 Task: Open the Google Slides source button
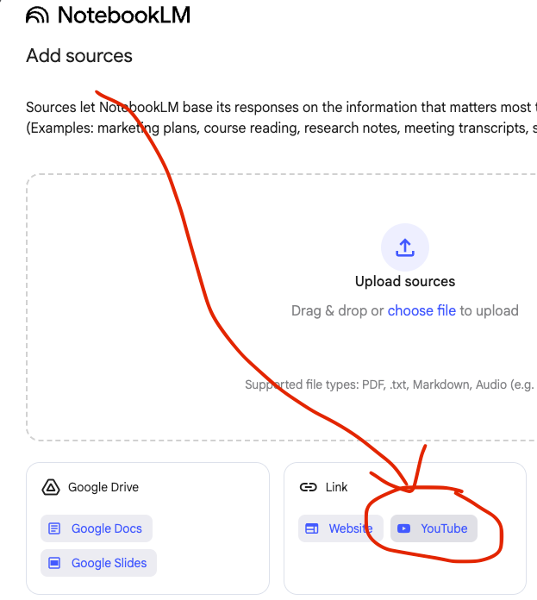click(98, 563)
